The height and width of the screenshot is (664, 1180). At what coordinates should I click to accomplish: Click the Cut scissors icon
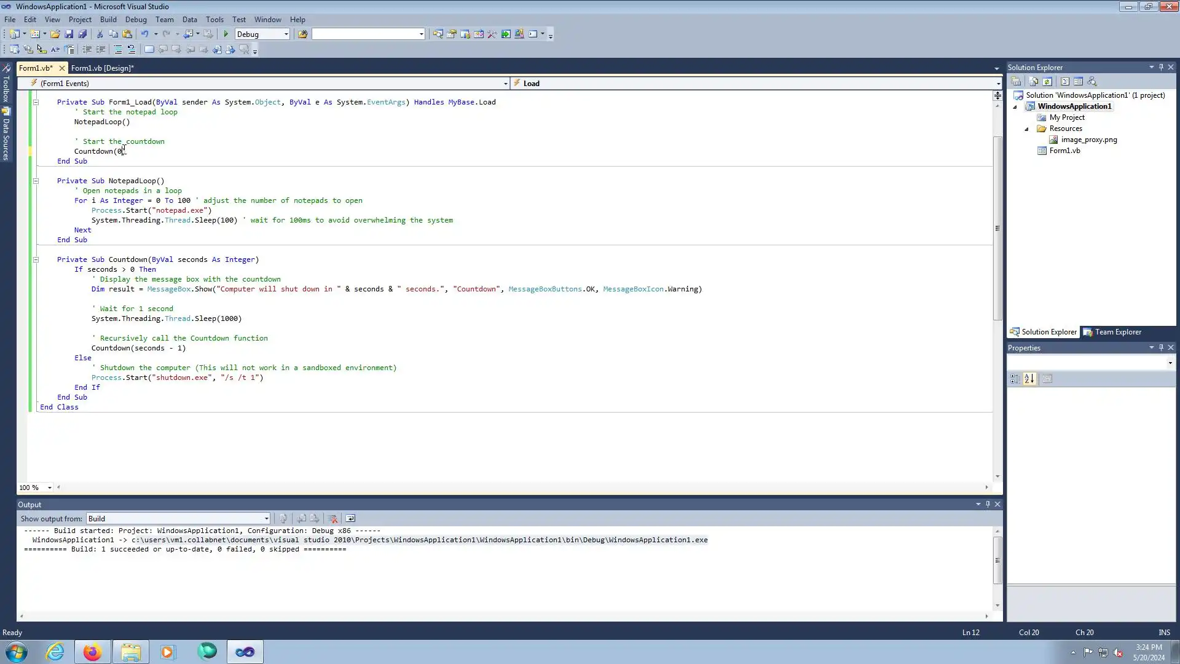100,34
